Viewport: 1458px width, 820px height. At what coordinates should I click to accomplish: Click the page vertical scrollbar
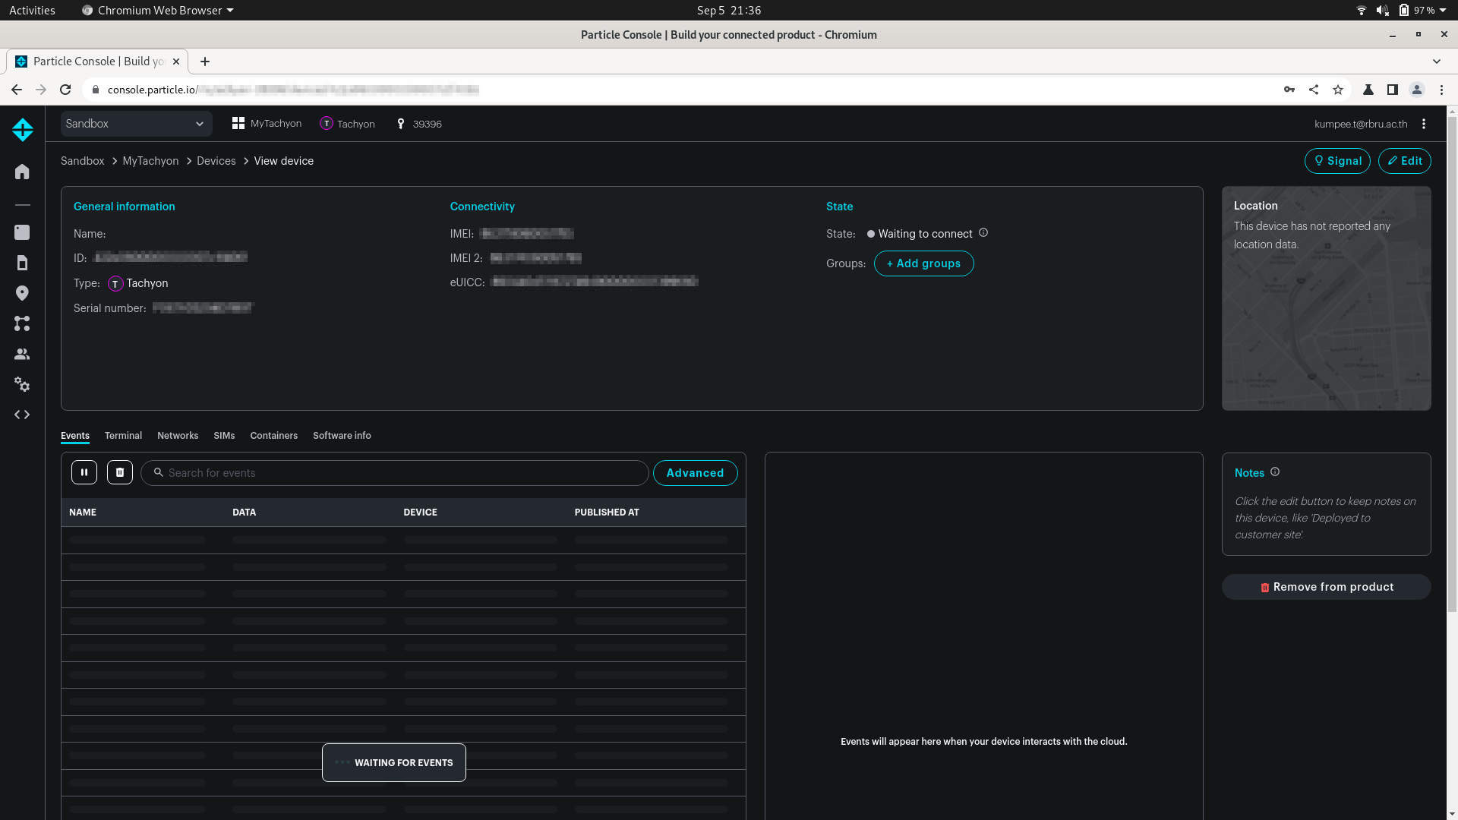pyautogui.click(x=1452, y=364)
